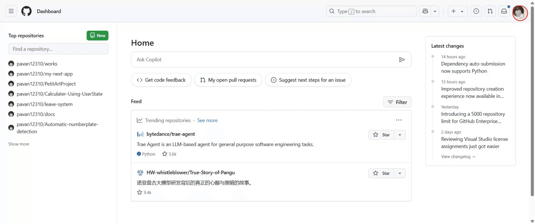Open the pavan12310/my-next-app repository
This screenshot has height=224, width=535.
click(45, 74)
